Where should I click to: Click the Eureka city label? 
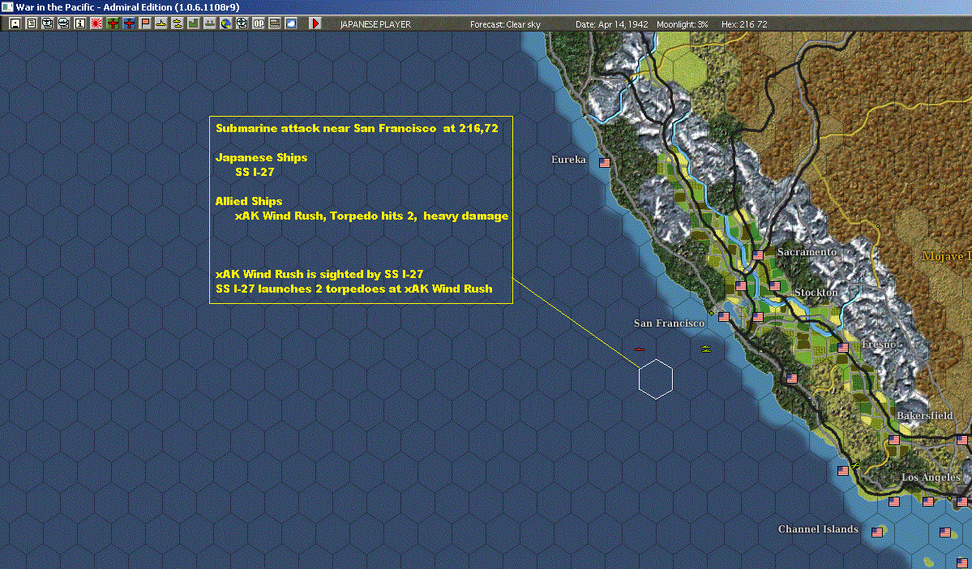[x=568, y=160]
